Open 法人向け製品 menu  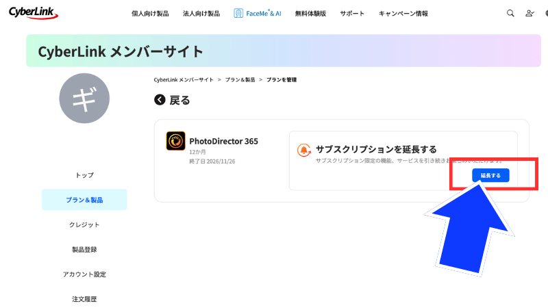(201, 14)
